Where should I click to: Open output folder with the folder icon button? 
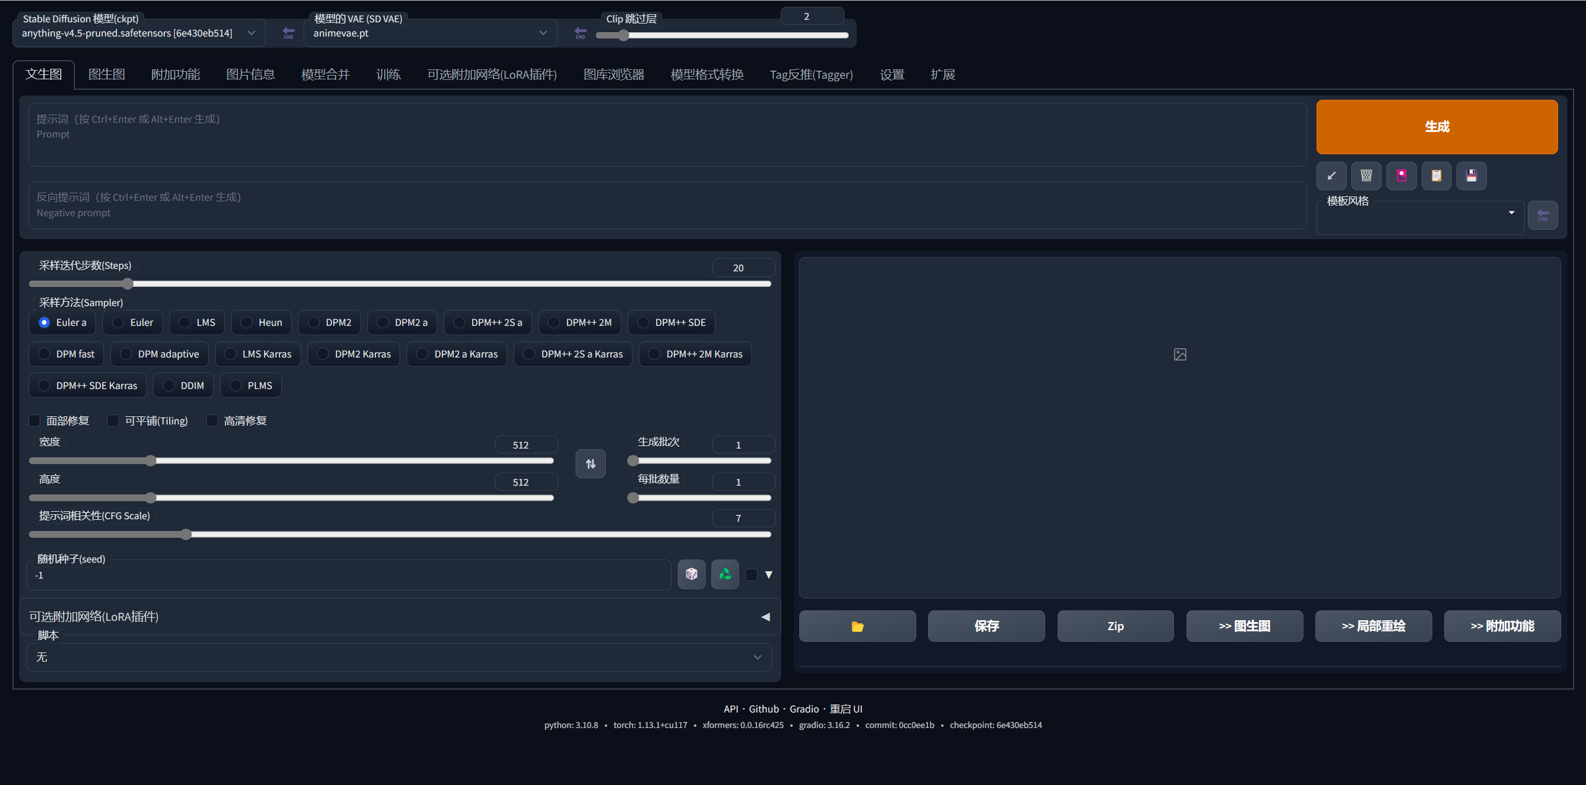tap(857, 626)
